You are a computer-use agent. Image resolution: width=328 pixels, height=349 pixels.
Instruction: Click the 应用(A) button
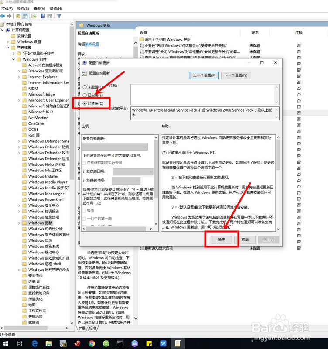(269, 240)
